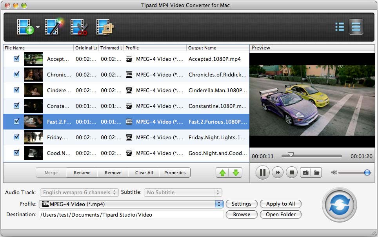Image resolution: width=378 pixels, height=237 pixels.
Task: Uncheck the Fast.2.Furious checkbox
Action: [x=16, y=122]
